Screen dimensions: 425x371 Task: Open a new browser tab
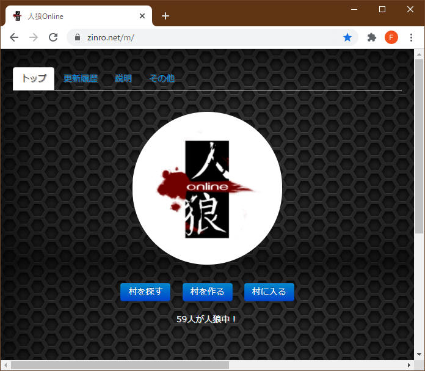point(165,16)
